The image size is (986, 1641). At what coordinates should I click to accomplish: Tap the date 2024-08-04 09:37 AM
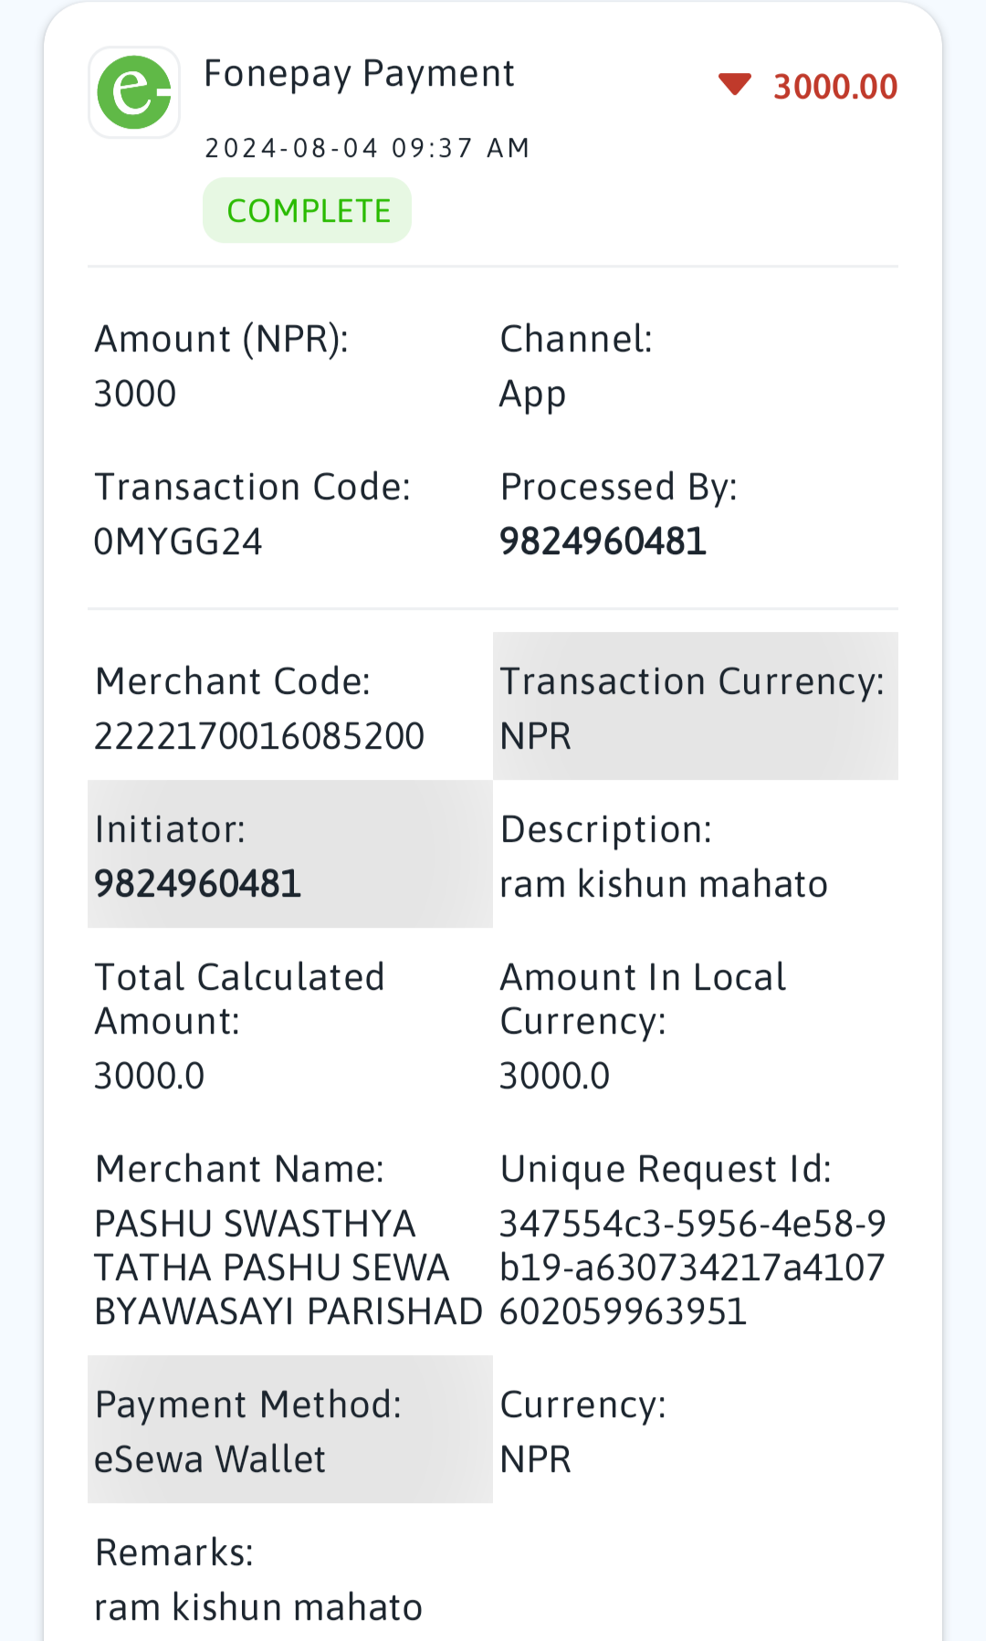click(x=367, y=148)
